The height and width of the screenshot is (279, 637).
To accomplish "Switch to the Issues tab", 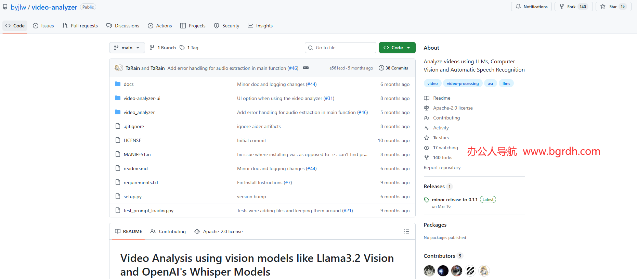I will click(43, 26).
